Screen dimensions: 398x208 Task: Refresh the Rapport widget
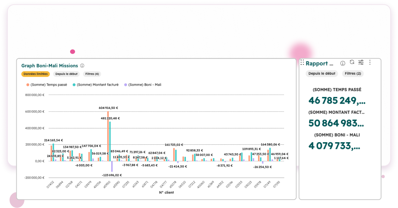352,62
